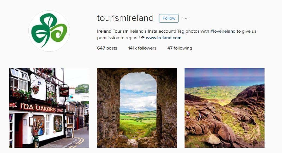Open the three-dot options menu beside Follow

click(x=186, y=18)
